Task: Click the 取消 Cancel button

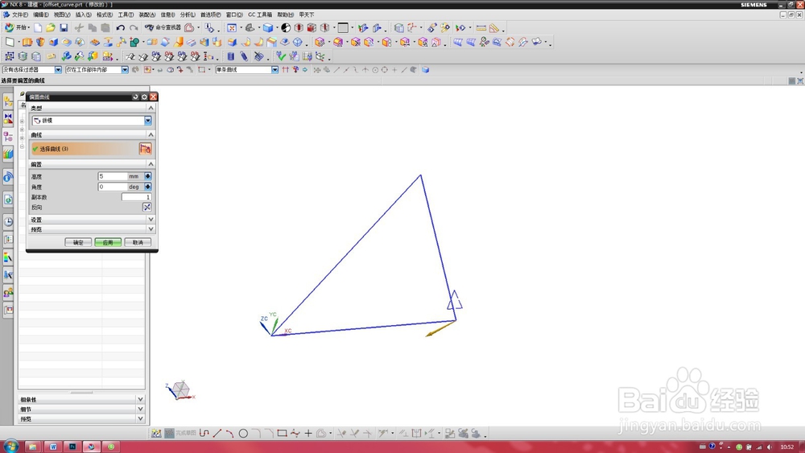Action: click(x=138, y=242)
